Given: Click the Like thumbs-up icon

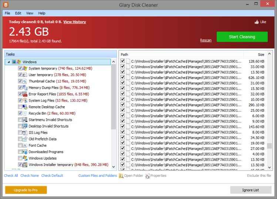Looking at the screenshot, I should pos(256,22).
